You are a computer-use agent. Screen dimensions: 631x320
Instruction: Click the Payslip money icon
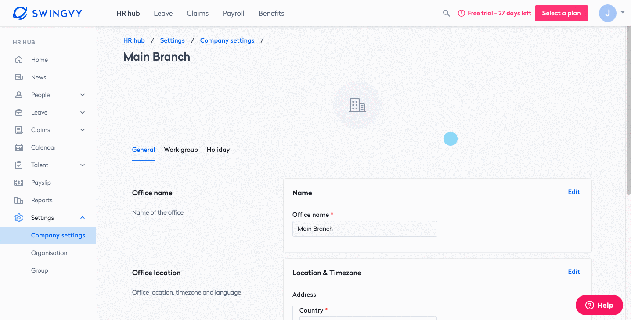[19, 183]
